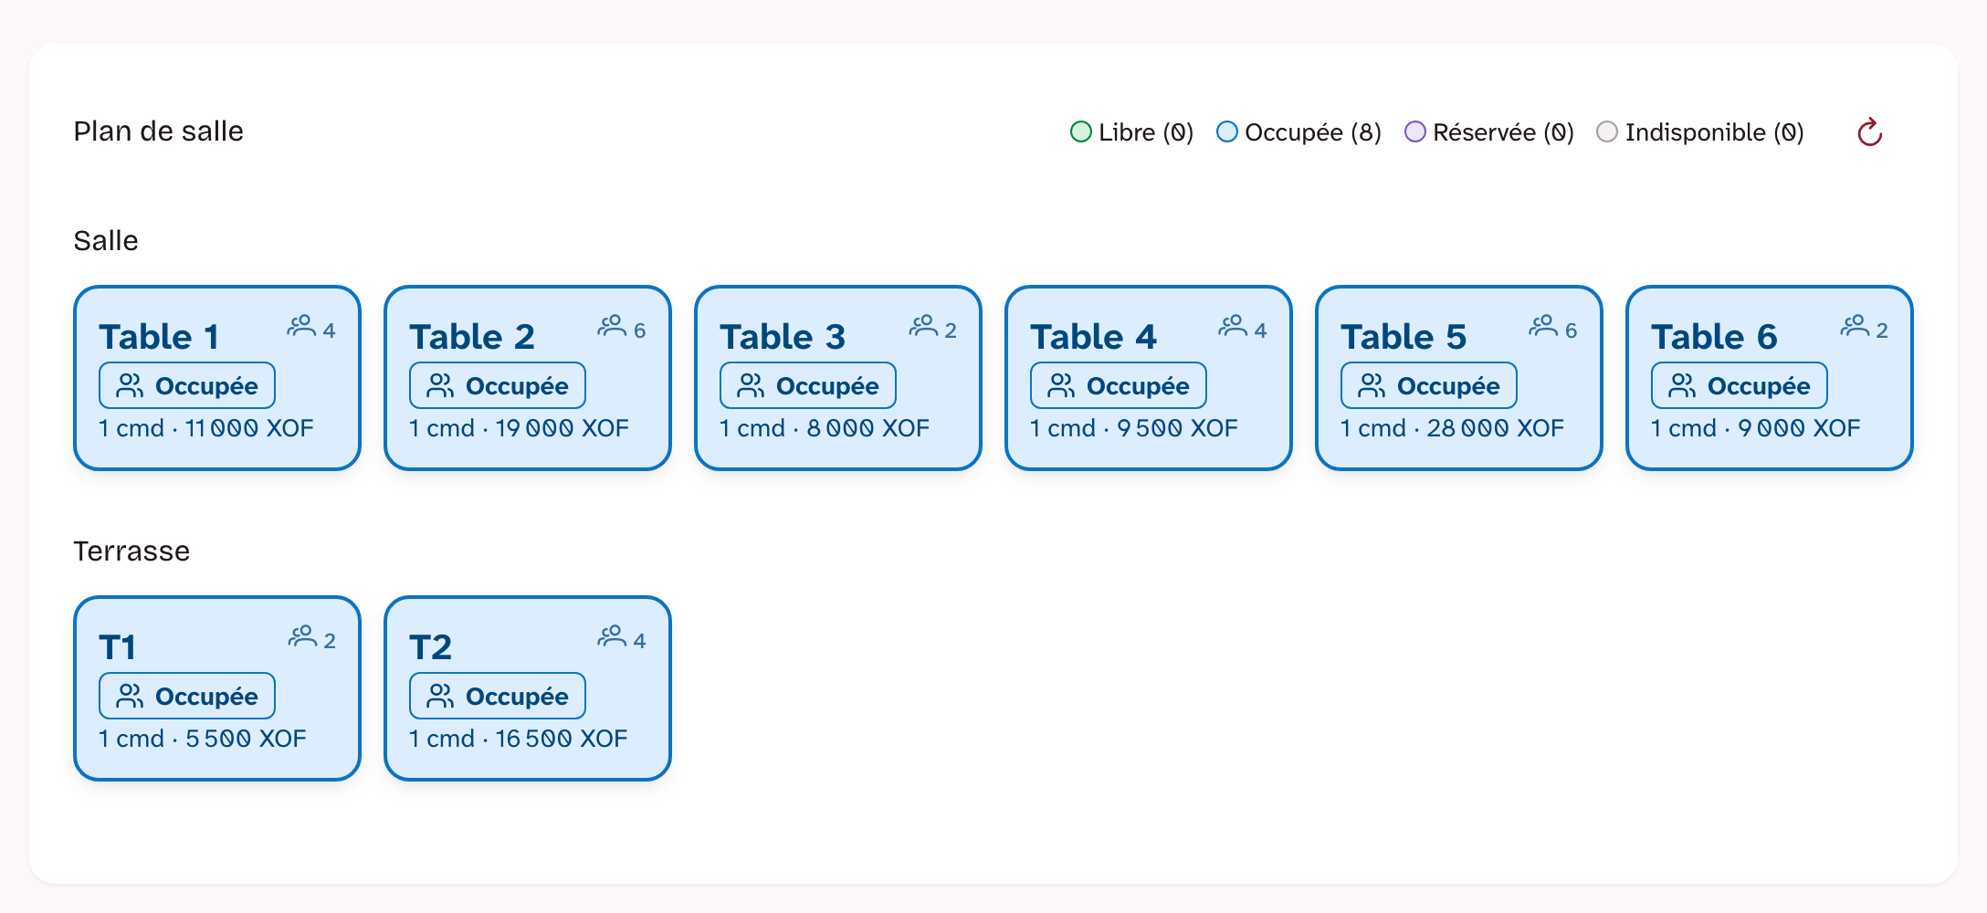This screenshot has height=913, width=1987.
Task: Click the capacity icon on Table 4
Action: [x=1233, y=326]
